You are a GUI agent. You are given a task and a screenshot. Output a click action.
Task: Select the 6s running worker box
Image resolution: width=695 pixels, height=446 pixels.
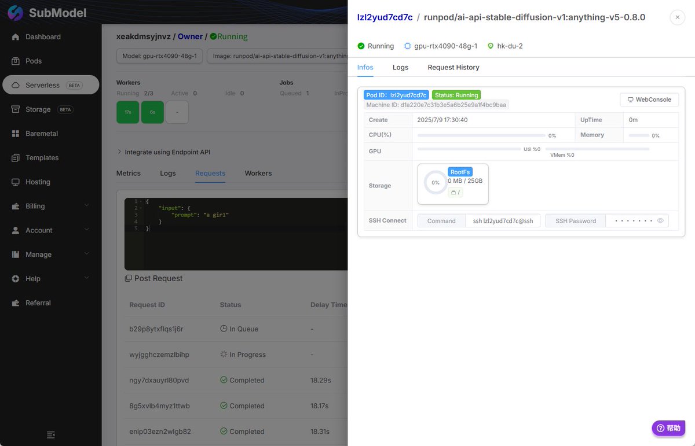coord(152,112)
